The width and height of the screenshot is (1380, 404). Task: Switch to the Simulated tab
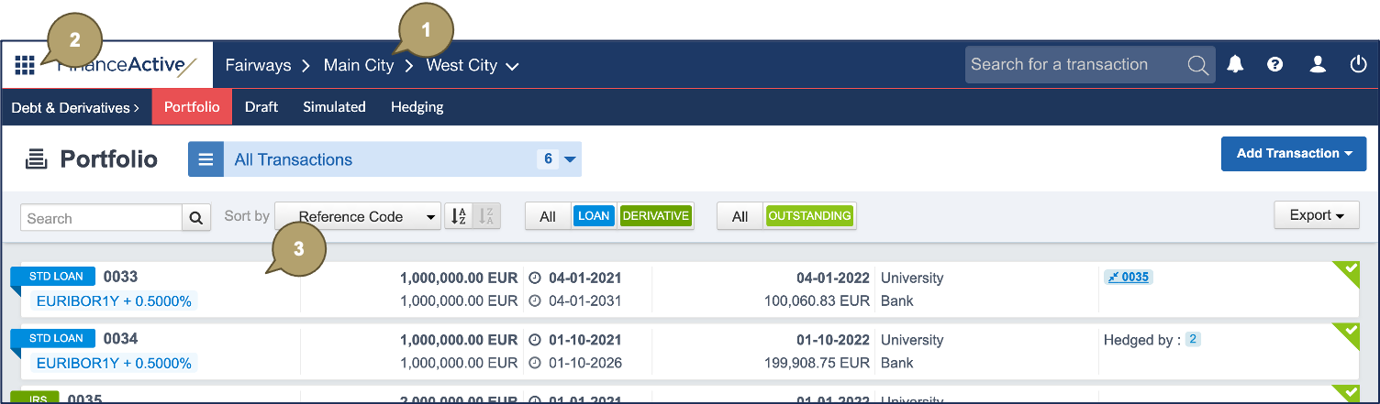tap(334, 107)
